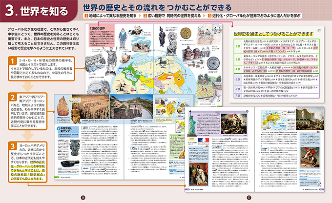This screenshot has width=332, height=203.
Task: Select the '5章' chapter row label
Action: (238, 80)
